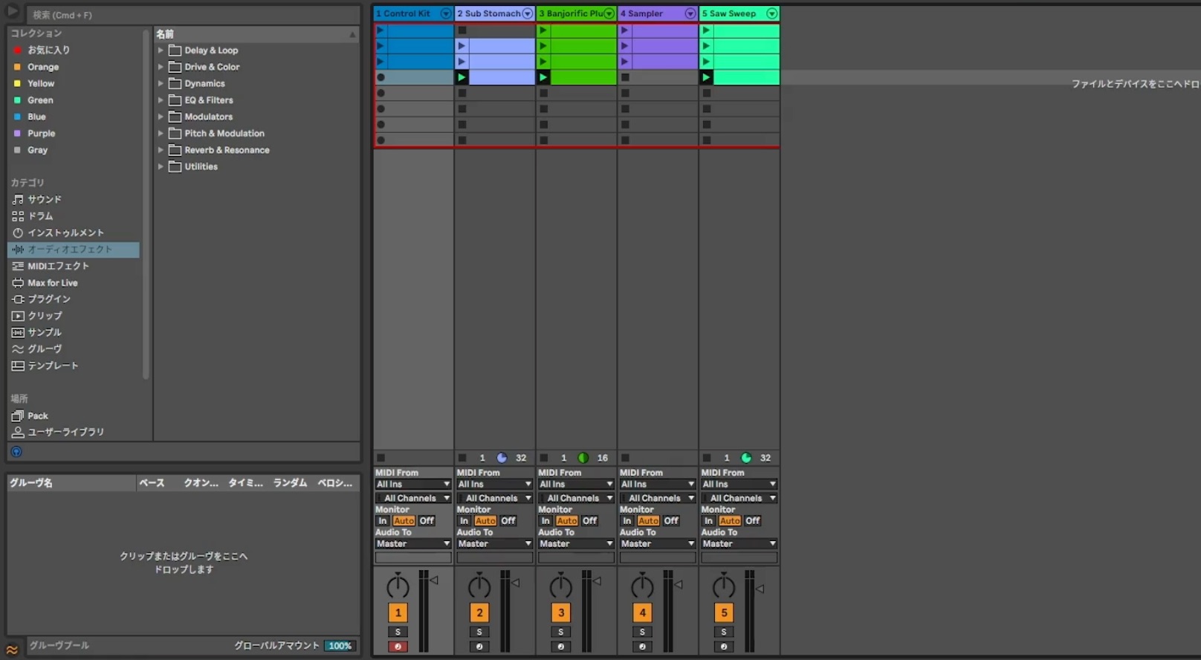This screenshot has width=1201, height=660.
Task: Arm the Control Kit track for recording
Action: pos(398,647)
